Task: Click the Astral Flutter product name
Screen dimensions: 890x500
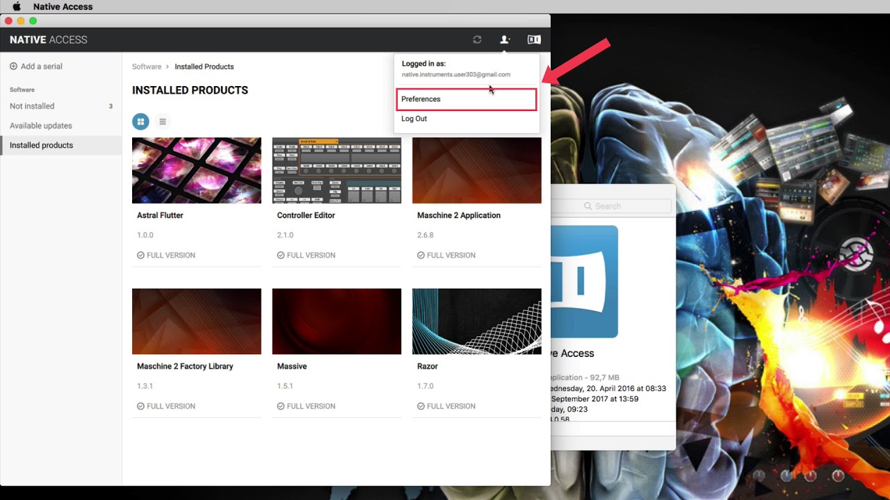Action: pyautogui.click(x=160, y=215)
